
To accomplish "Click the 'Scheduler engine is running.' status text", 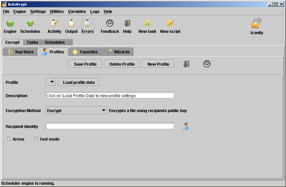I will point(28,183).
